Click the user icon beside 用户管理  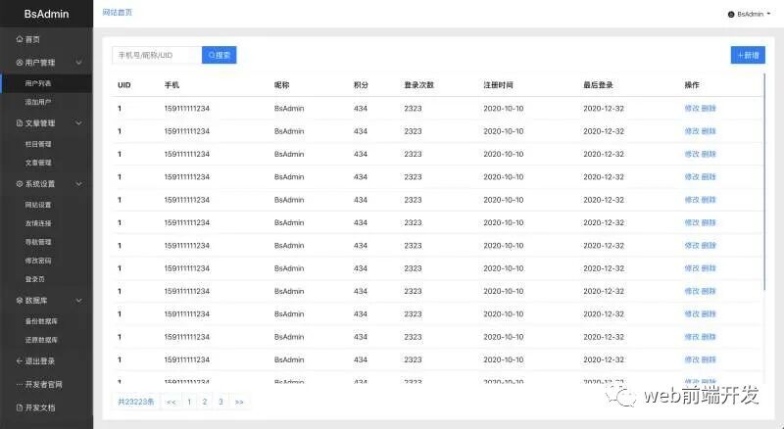19,63
